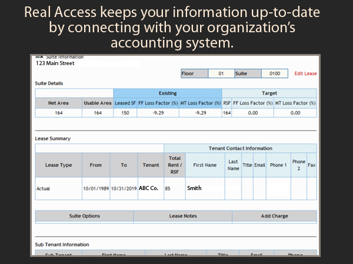353x264 pixels.
Task: Click the Lease Summary section heading
Action: (x=53, y=138)
